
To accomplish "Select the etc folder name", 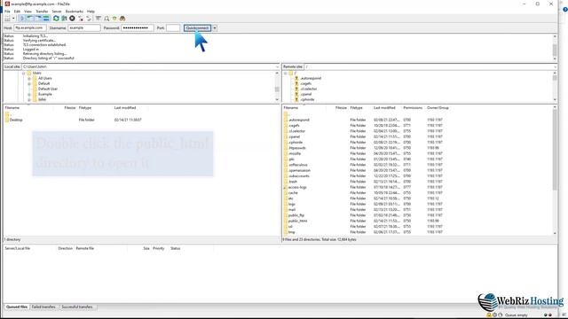I will [x=290, y=198].
